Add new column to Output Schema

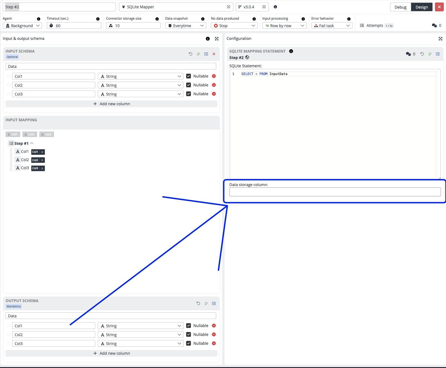[x=111, y=353]
